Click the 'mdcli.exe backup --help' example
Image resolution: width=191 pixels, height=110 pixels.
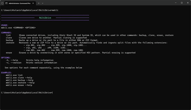click(20, 80)
